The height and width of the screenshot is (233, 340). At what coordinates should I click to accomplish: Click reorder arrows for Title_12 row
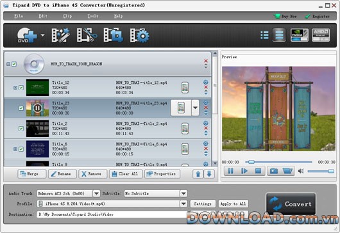click(x=206, y=92)
